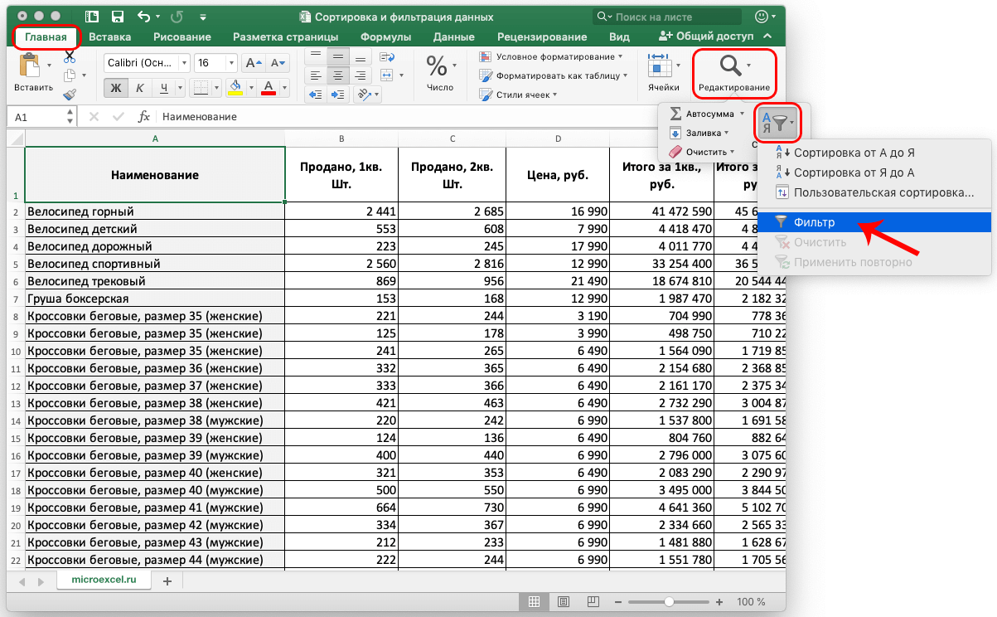Toggle middle vertical alignment
This screenshot has height=617, width=997.
click(337, 55)
